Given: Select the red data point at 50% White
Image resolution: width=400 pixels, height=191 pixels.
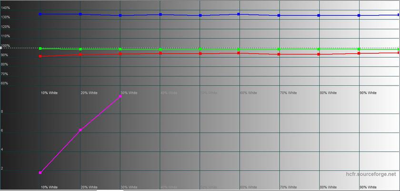Looking at the screenshot, I should click(x=200, y=54).
